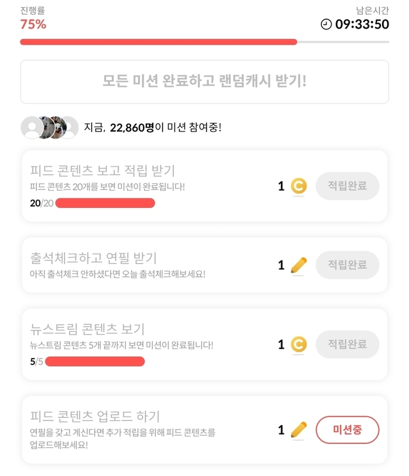409x476 pixels.
Task: Open the 뉴스트림 콘텐츠 보기 mission title
Action: (88, 329)
